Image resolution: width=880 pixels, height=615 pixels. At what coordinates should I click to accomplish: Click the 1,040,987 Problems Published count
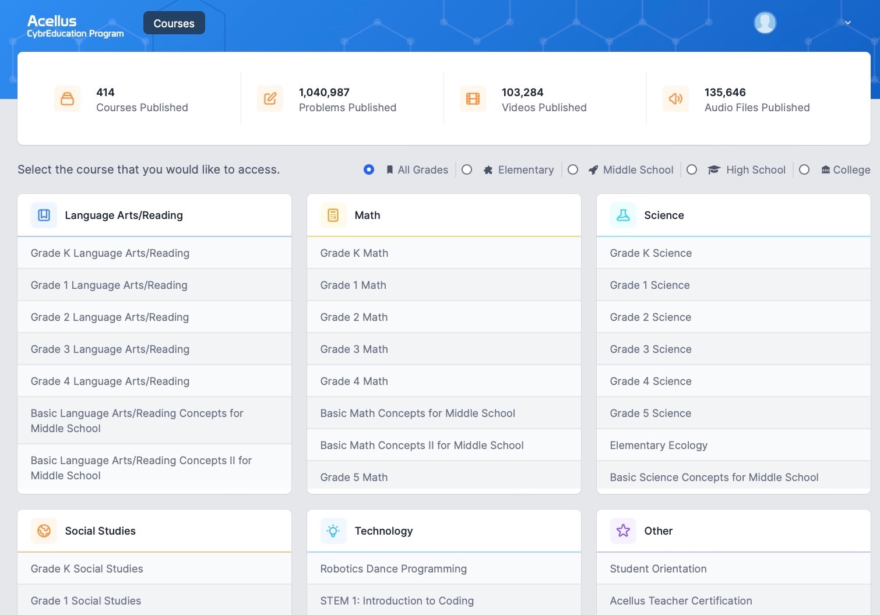point(324,92)
